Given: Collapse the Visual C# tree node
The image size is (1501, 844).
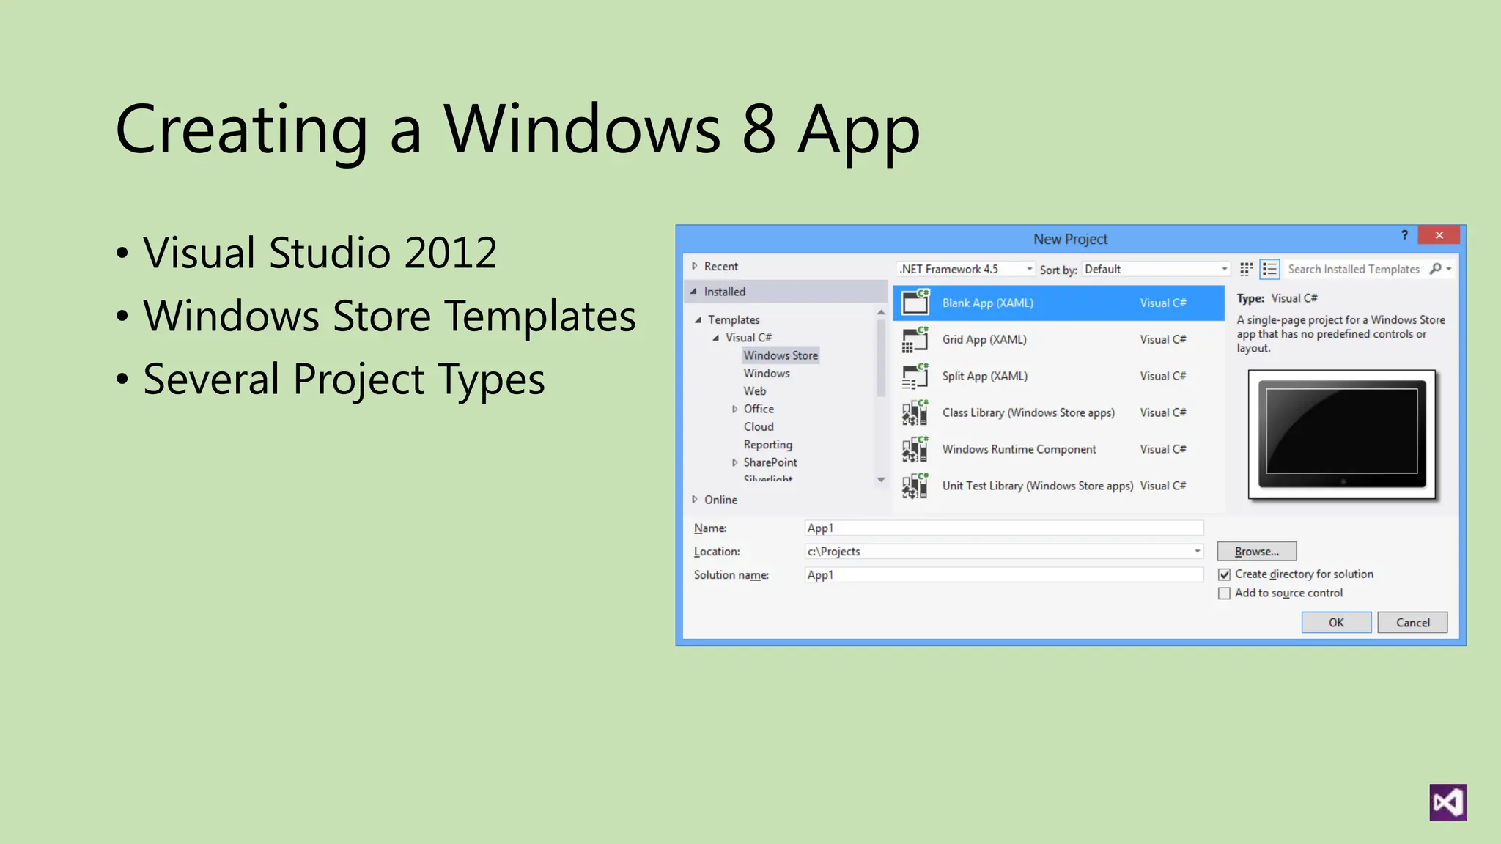Looking at the screenshot, I should pyautogui.click(x=716, y=338).
